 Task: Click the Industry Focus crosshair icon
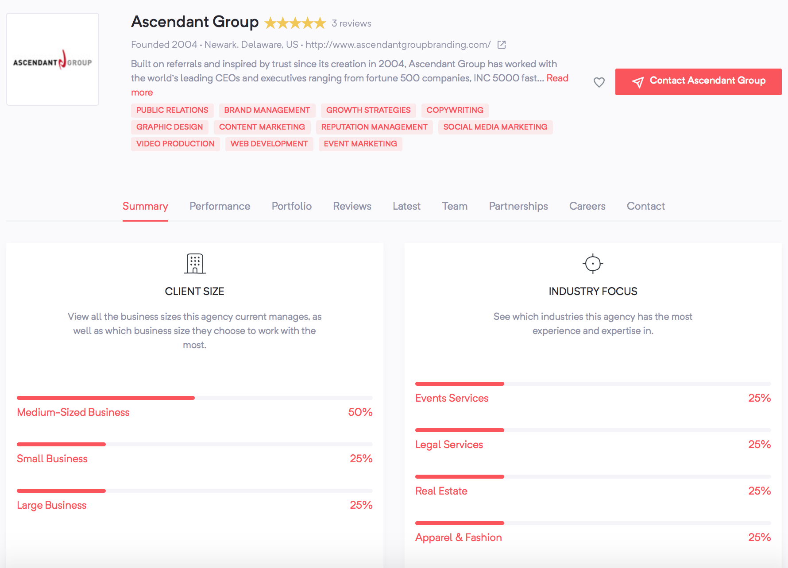coord(593,264)
